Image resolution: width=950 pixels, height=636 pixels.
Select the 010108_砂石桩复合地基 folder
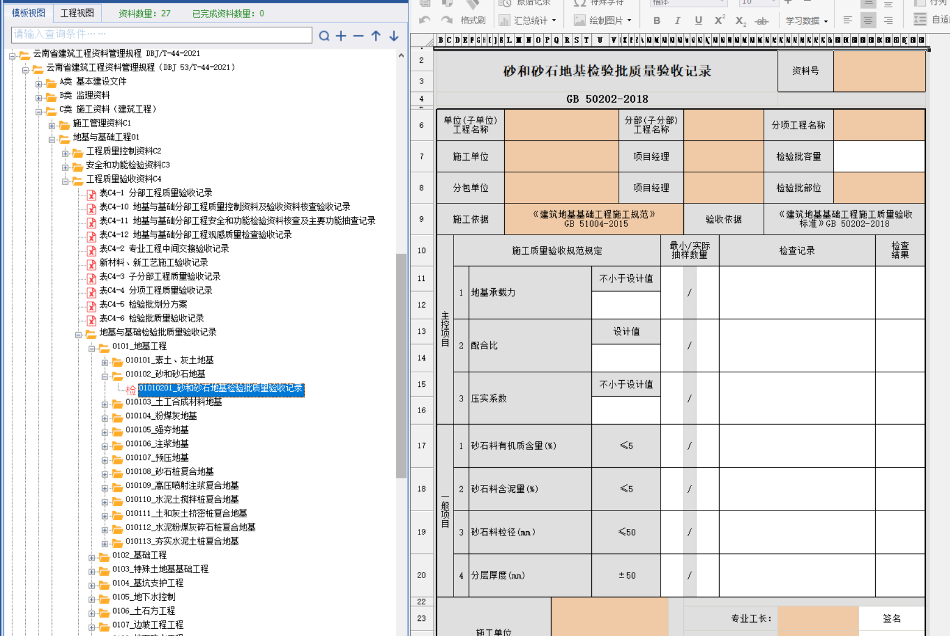click(x=170, y=472)
